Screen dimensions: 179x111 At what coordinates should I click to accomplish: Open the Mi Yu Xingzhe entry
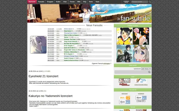pos(68,54)
